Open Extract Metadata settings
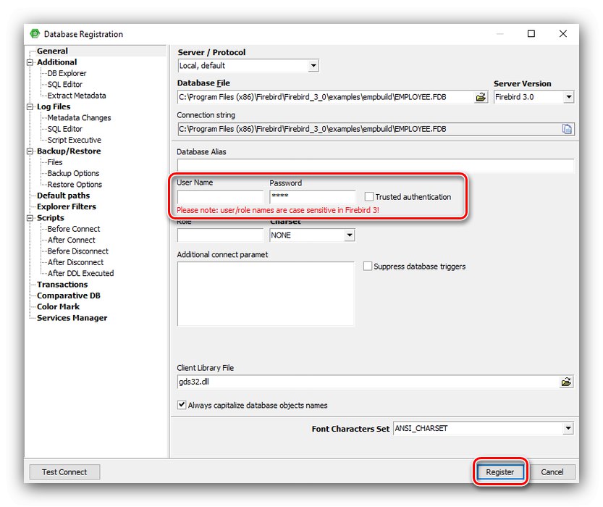This screenshot has width=603, height=507. pyautogui.click(x=77, y=96)
